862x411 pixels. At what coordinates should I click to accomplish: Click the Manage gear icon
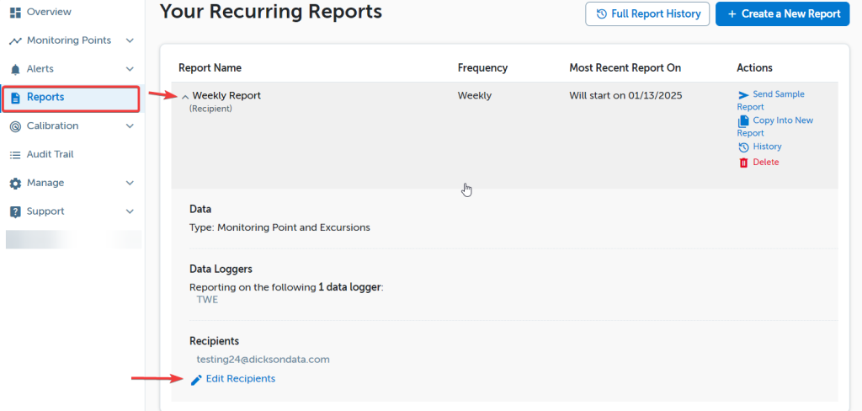(x=15, y=184)
